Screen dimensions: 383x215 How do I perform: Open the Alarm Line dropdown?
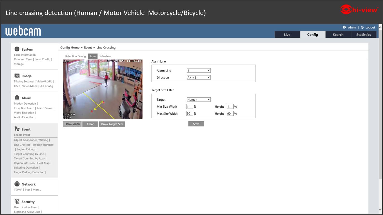click(x=198, y=71)
